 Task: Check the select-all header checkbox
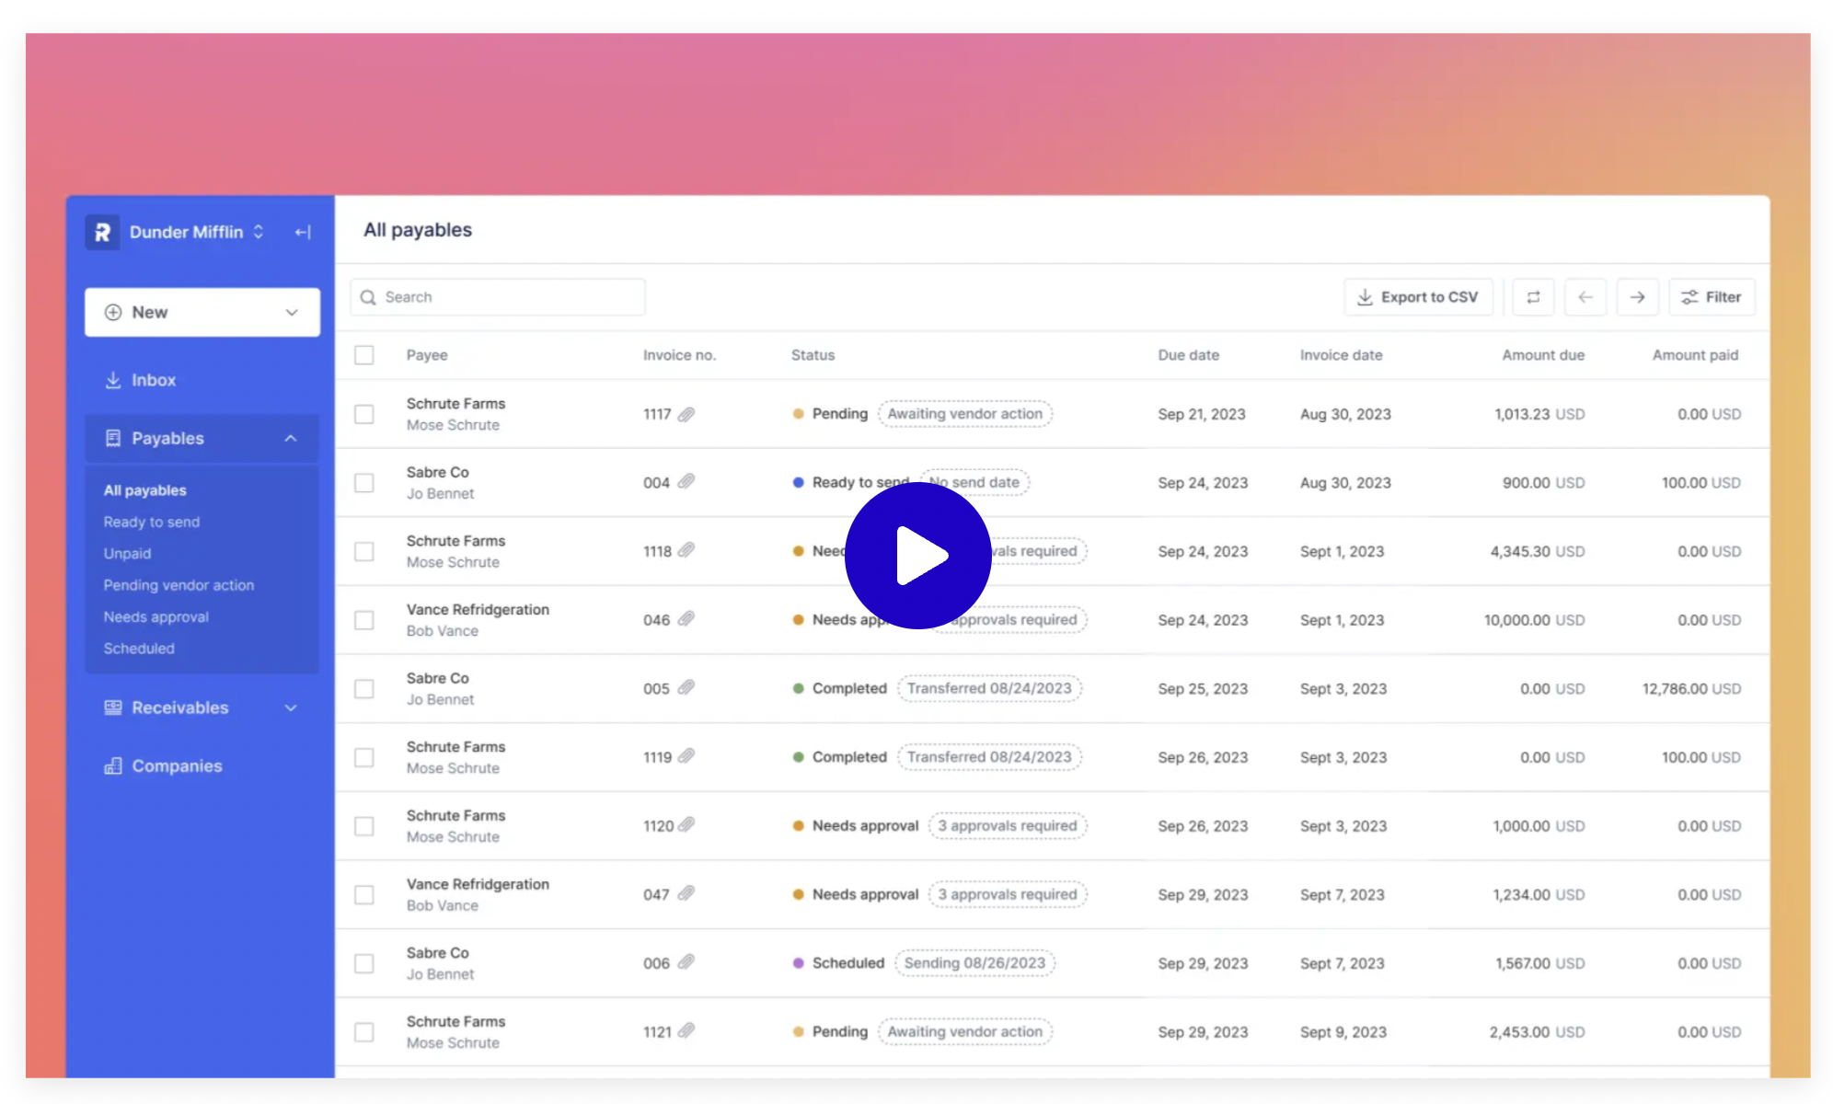pos(364,355)
